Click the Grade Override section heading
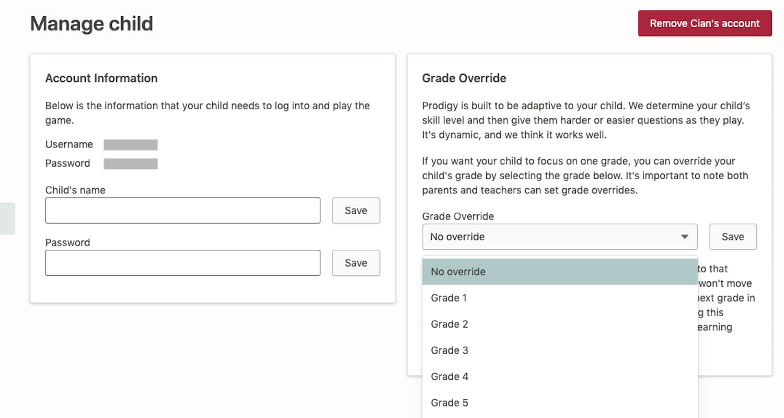Viewport: 784px width, 418px height. 464,78
